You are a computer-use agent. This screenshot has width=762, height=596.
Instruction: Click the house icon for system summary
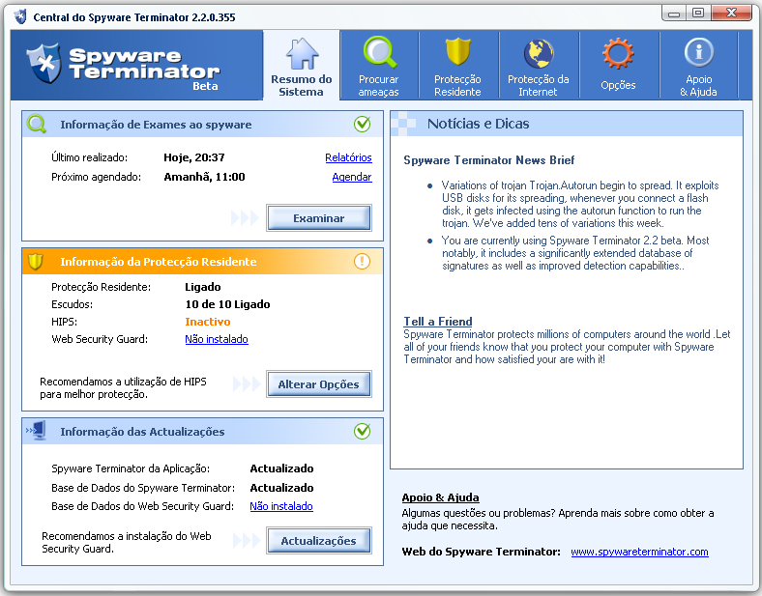tap(302, 53)
